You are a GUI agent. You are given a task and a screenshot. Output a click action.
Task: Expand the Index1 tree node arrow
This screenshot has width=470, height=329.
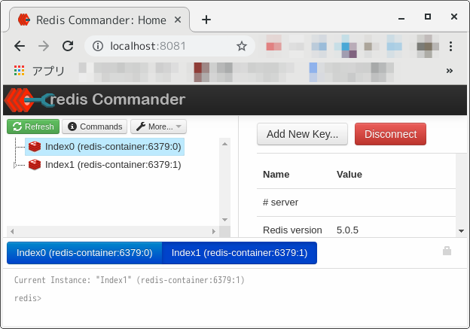(15, 165)
